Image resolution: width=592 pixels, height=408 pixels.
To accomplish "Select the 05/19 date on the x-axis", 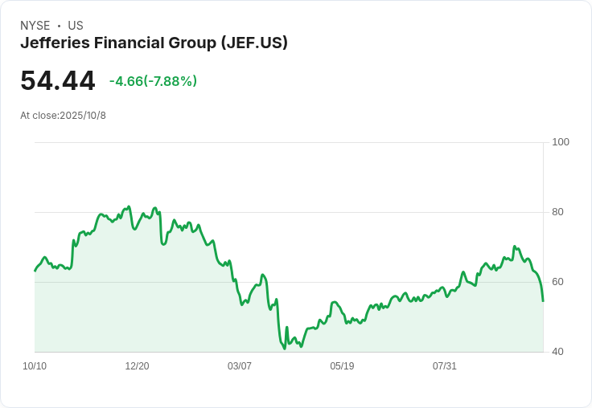I will [342, 366].
